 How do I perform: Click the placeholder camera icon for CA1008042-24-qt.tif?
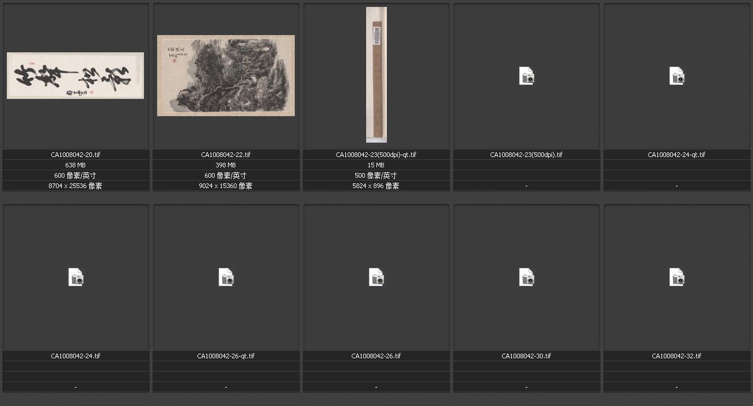[x=676, y=76]
